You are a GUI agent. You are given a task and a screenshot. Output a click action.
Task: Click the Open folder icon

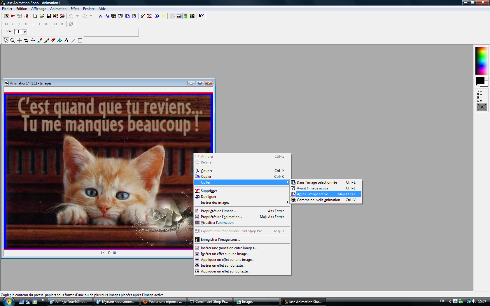pos(42,16)
